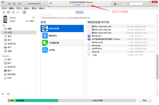Image resolution: width=159 pixels, height=105 pixels.
Task: Skip back to the previous track
Action: [x=9, y=4]
